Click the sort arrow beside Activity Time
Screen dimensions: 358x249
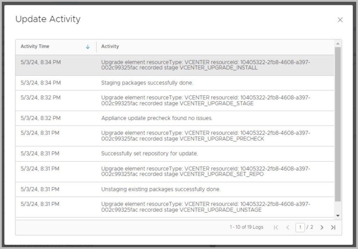point(88,47)
